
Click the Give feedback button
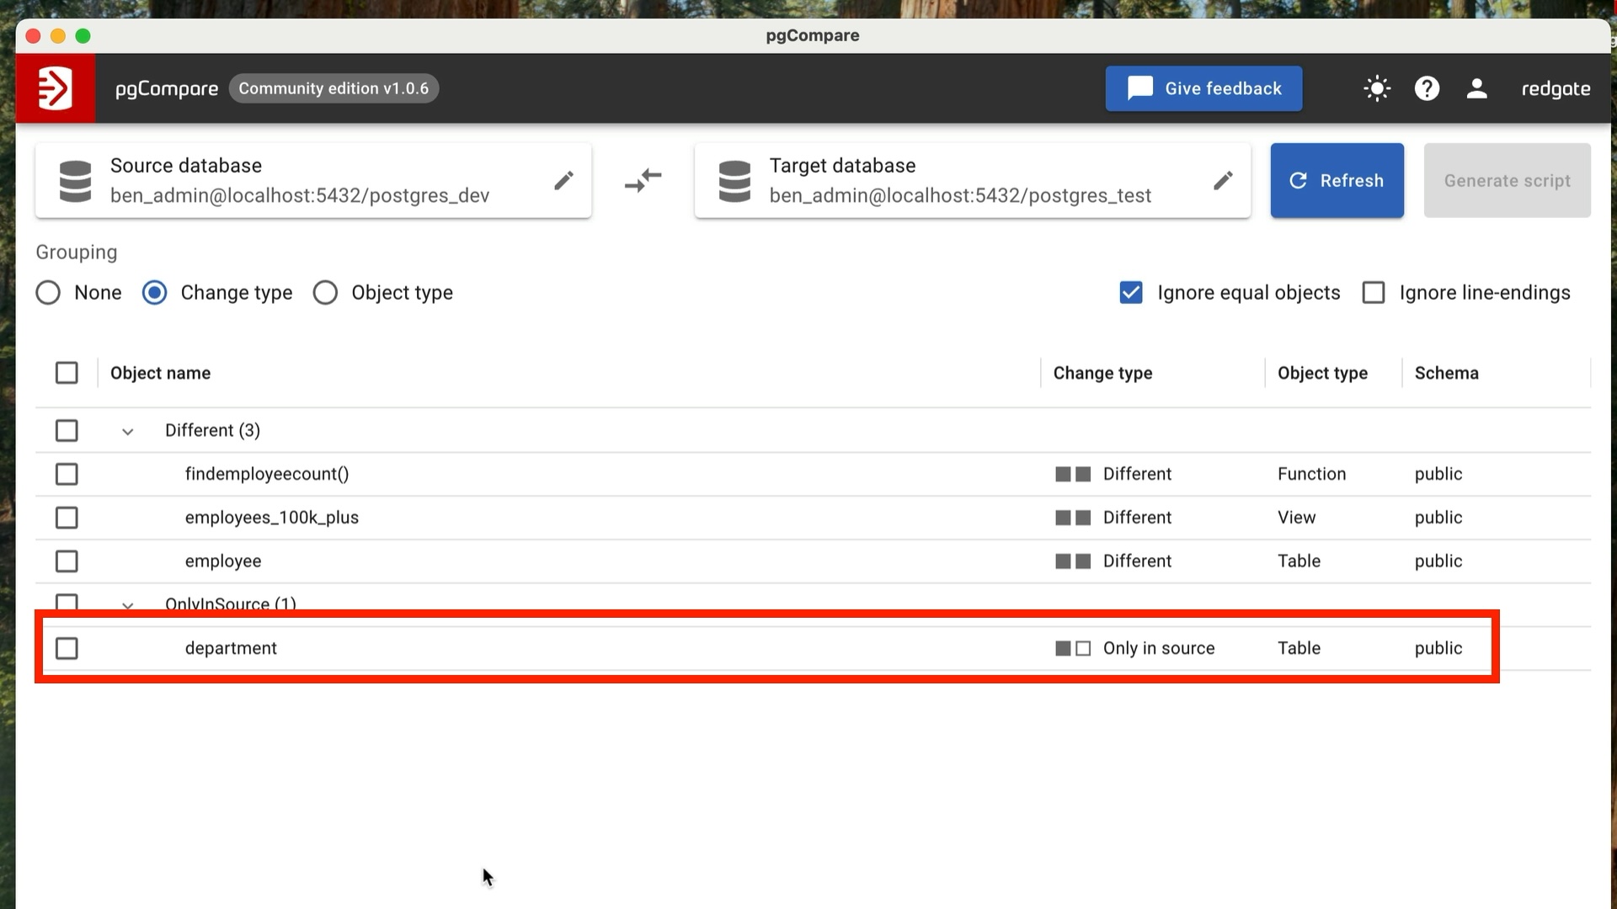[1203, 88]
